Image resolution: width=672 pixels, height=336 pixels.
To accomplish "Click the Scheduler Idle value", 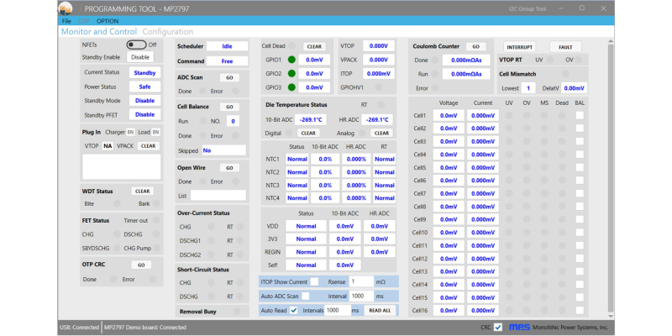I will [x=227, y=47].
